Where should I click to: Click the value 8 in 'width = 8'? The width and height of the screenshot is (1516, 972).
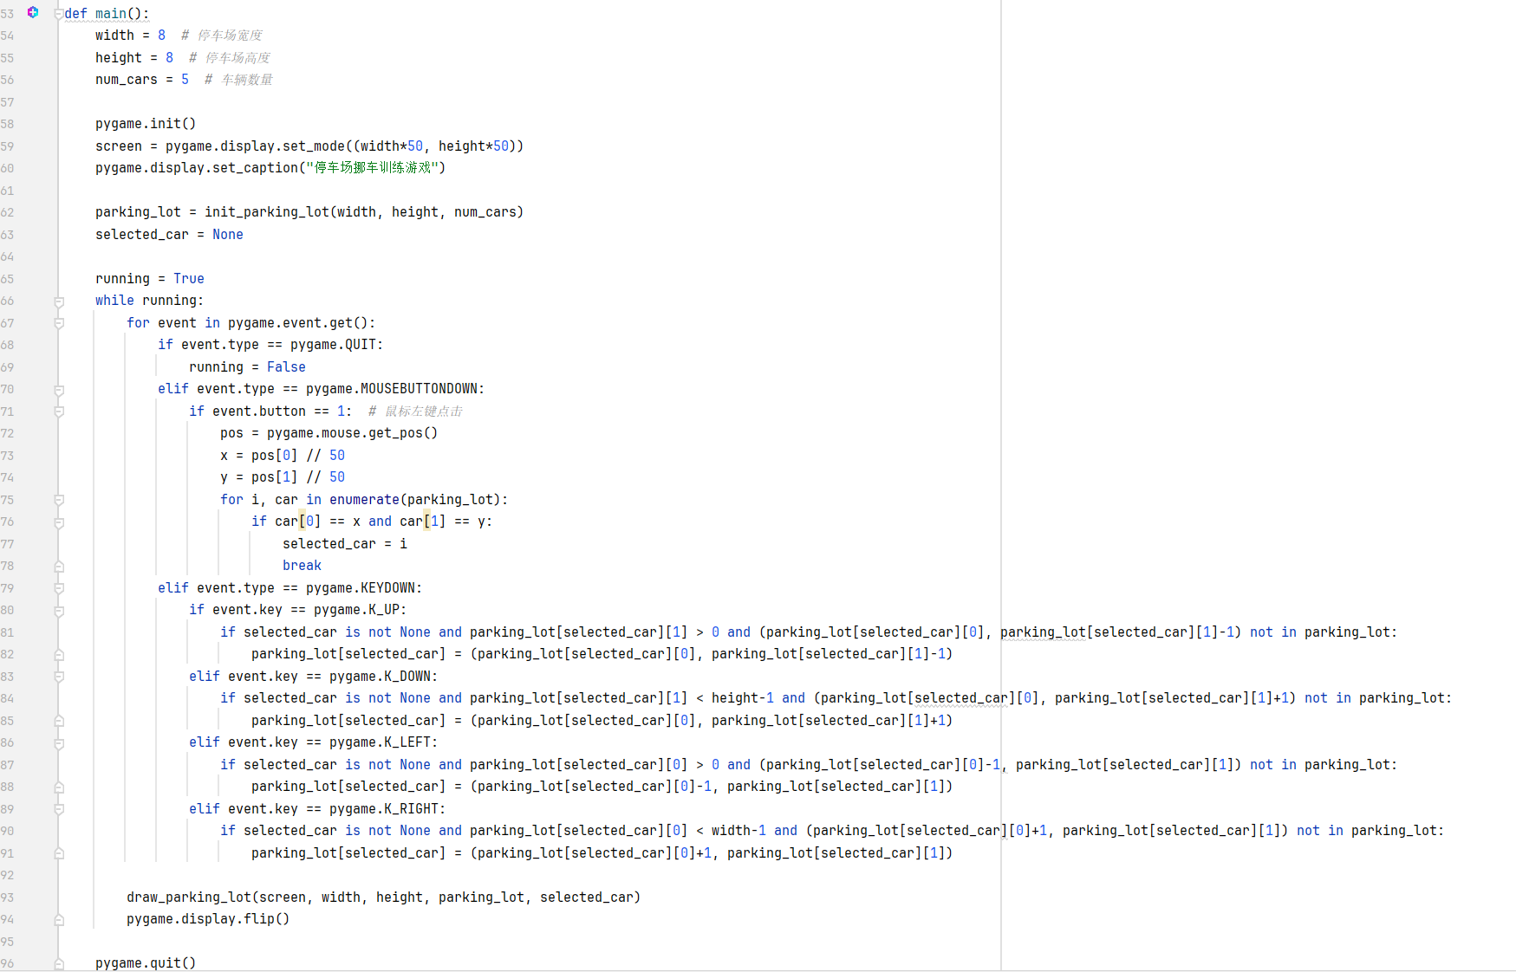[161, 36]
